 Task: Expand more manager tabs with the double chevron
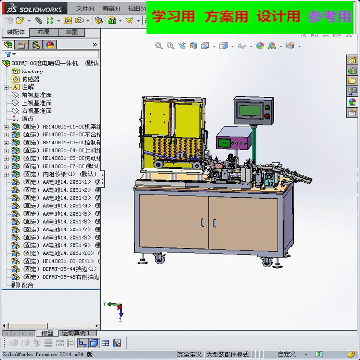click(x=95, y=45)
